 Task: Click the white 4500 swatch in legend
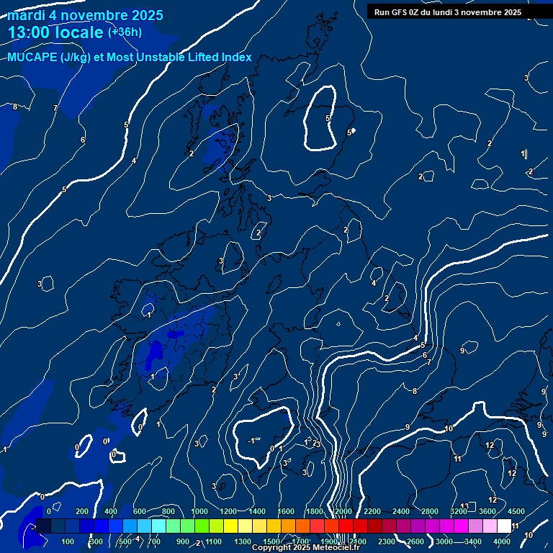pos(504,526)
